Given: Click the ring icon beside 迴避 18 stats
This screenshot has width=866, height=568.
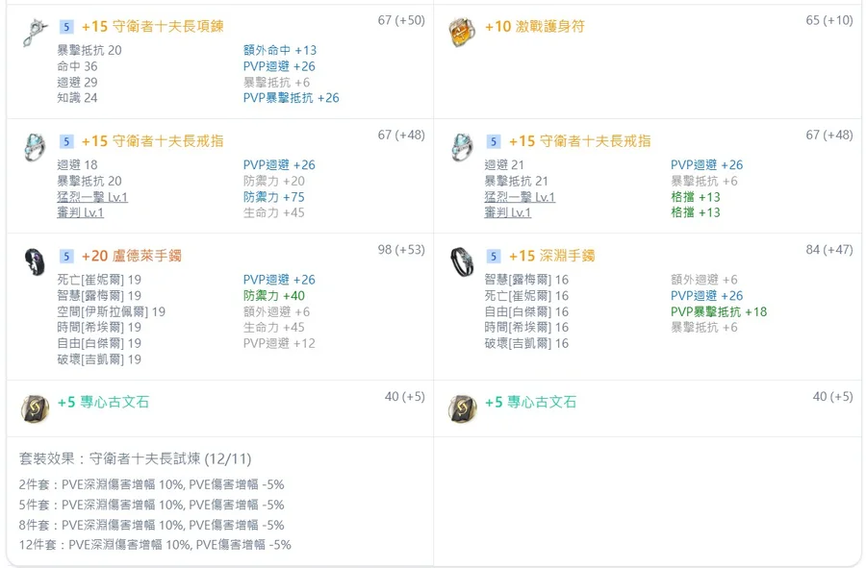Looking at the screenshot, I should pos(35,147).
